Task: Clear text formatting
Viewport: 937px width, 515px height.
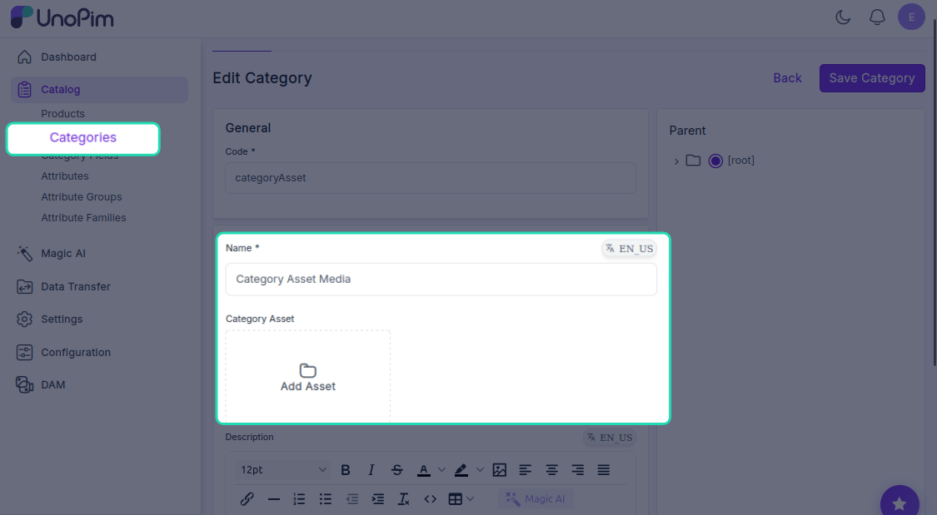Action: [x=404, y=499]
